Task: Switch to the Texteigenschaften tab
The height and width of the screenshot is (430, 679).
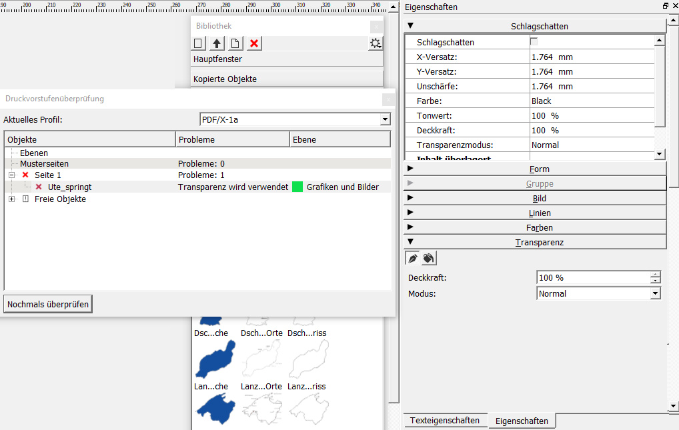Action: (x=444, y=421)
